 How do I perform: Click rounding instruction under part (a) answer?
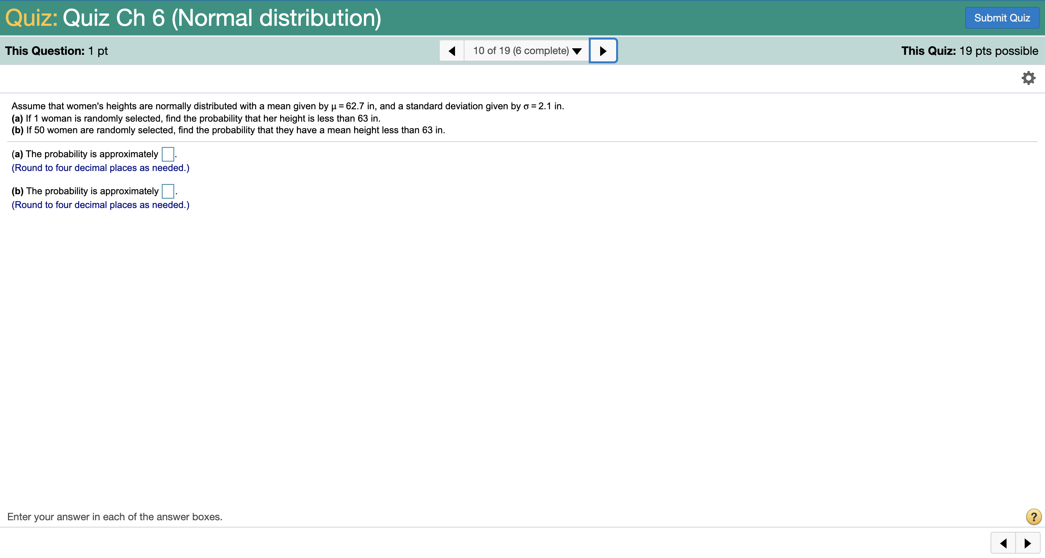tap(100, 168)
